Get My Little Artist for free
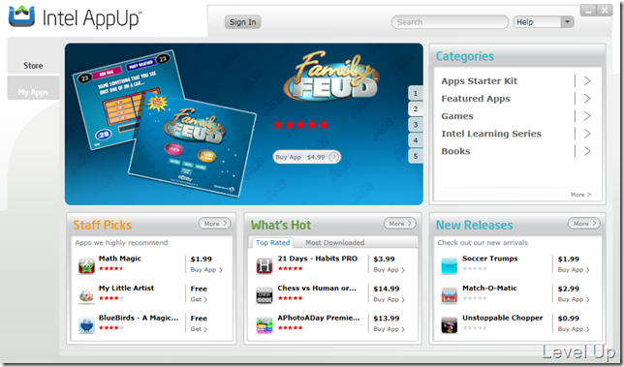 point(199,299)
